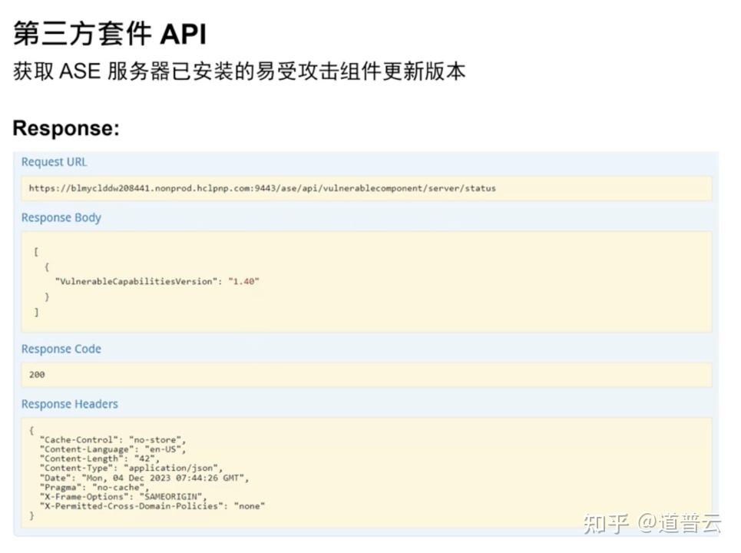Click the 获取 ASE 服务器 description text
The width and height of the screenshot is (741, 553).
point(238,71)
